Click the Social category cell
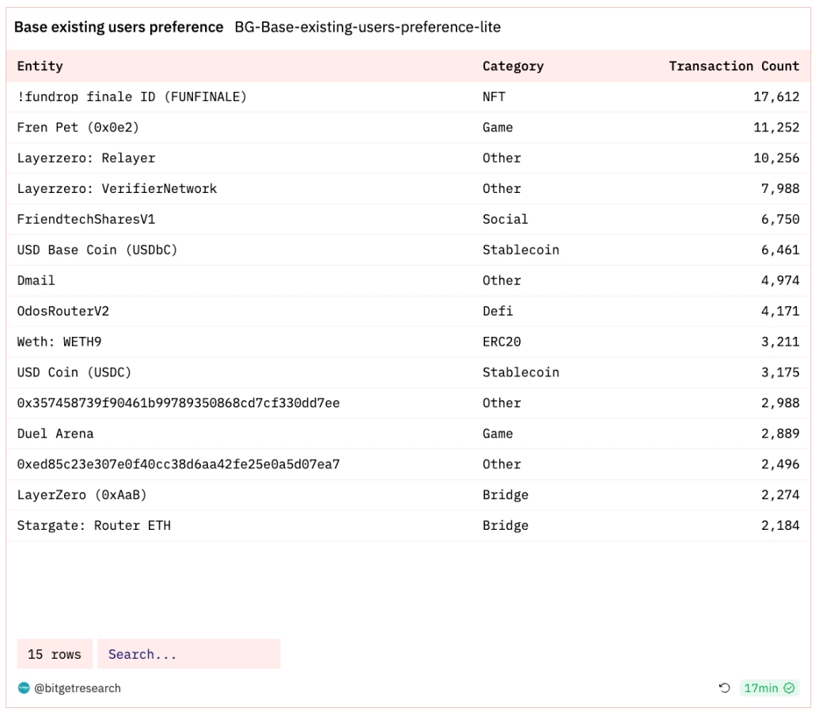The height and width of the screenshot is (715, 819). pos(505,219)
